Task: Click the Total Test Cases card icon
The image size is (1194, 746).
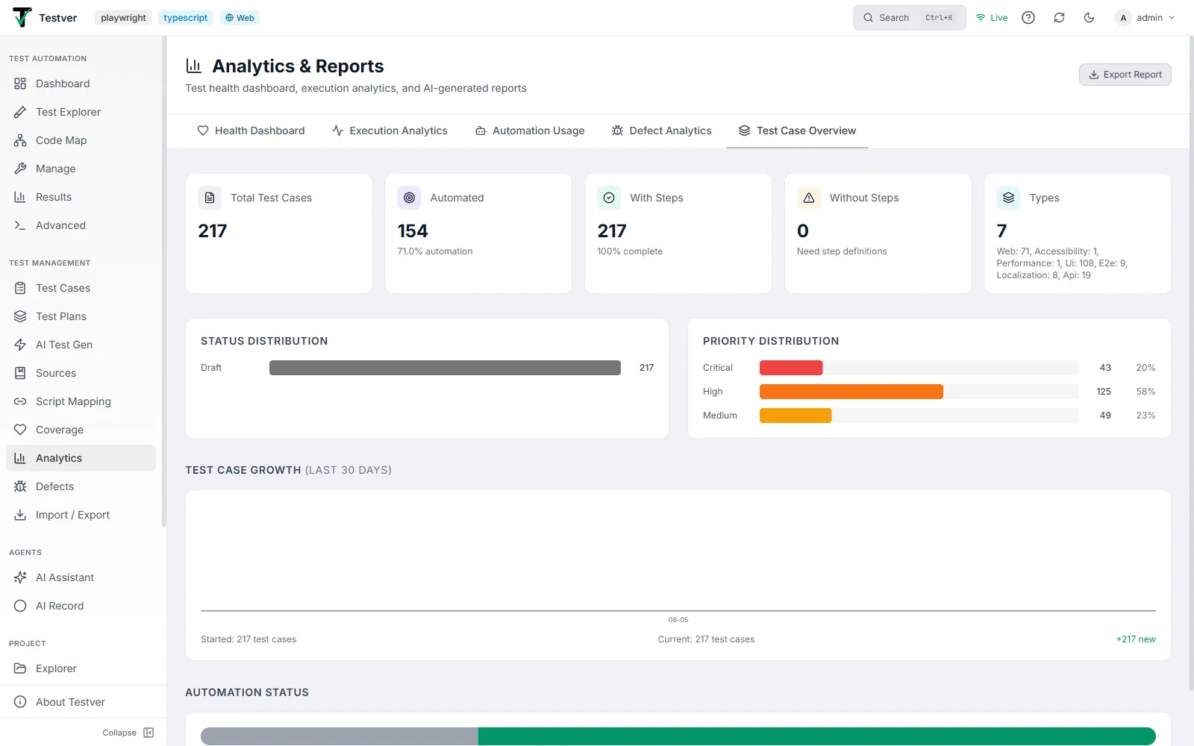Action: [210, 198]
